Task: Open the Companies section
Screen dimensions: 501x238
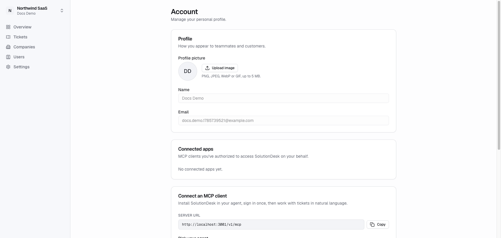Action: coord(35,47)
